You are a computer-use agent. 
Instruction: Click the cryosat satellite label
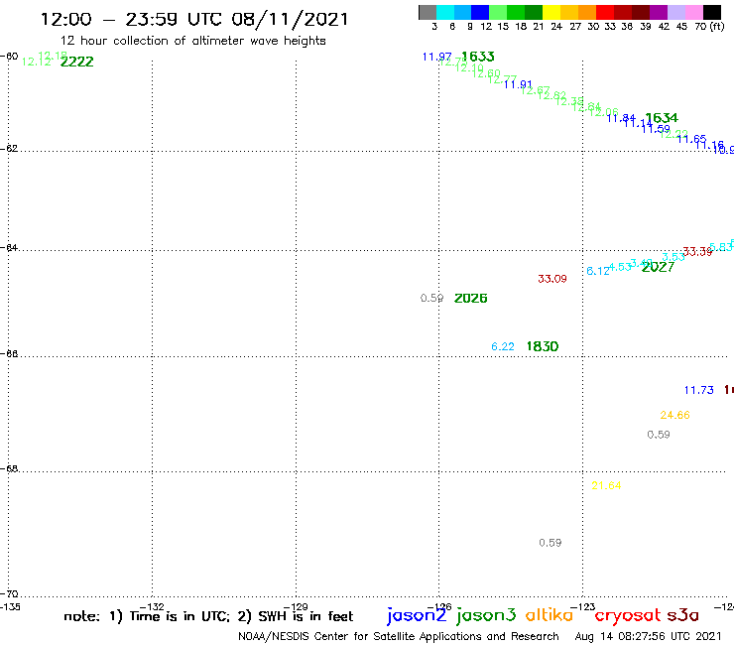click(x=628, y=616)
